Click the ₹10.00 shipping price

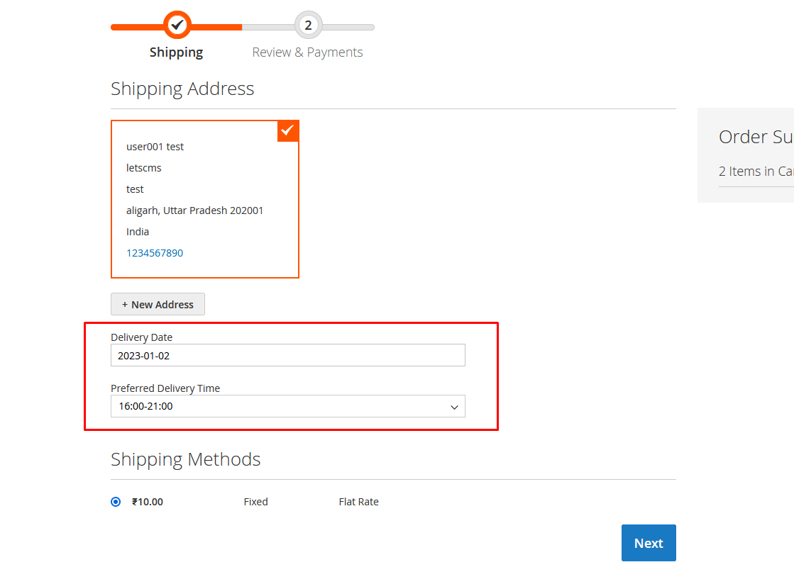click(x=148, y=502)
